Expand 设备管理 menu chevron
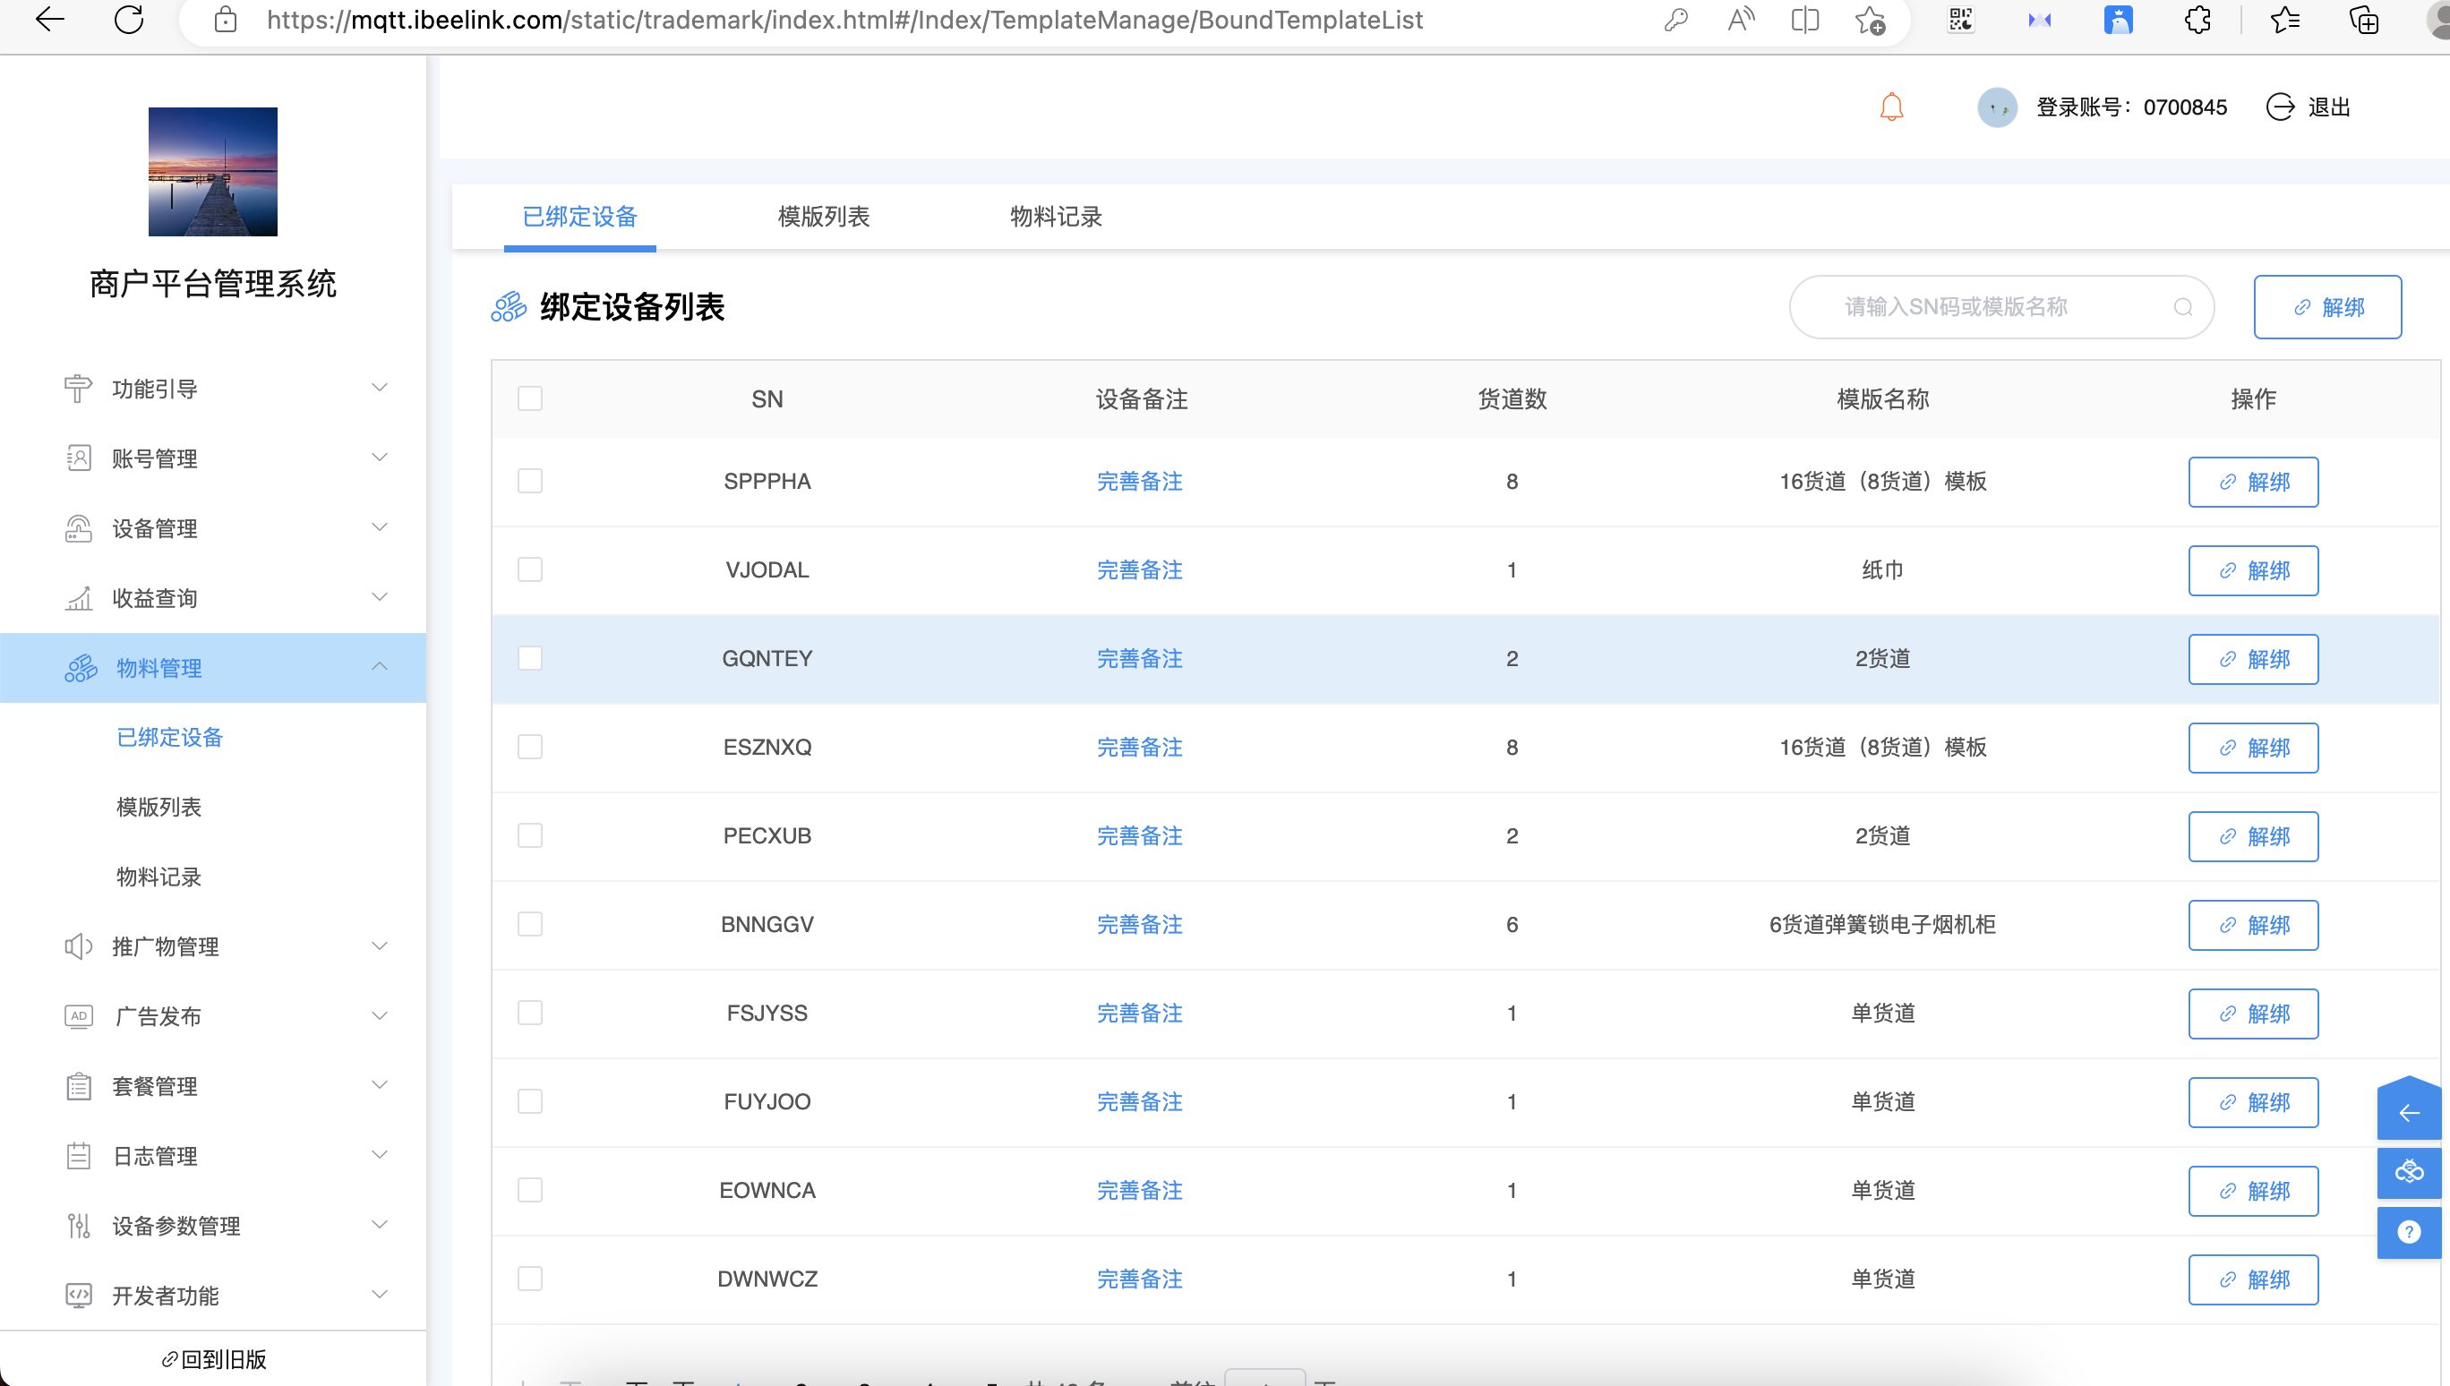 [x=379, y=527]
